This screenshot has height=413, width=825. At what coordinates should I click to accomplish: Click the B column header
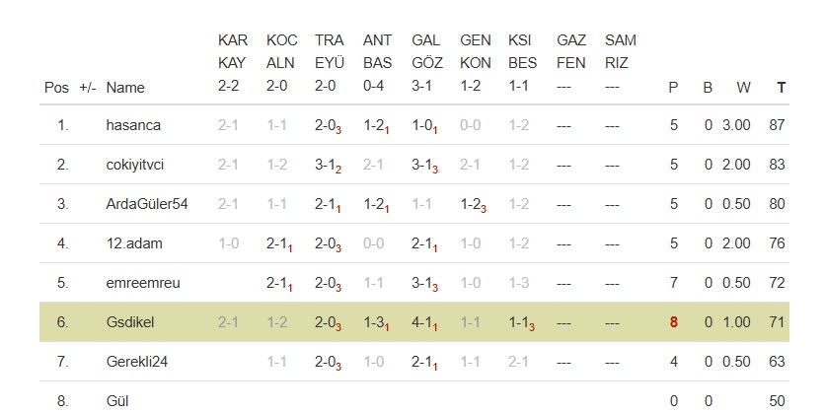tap(708, 87)
